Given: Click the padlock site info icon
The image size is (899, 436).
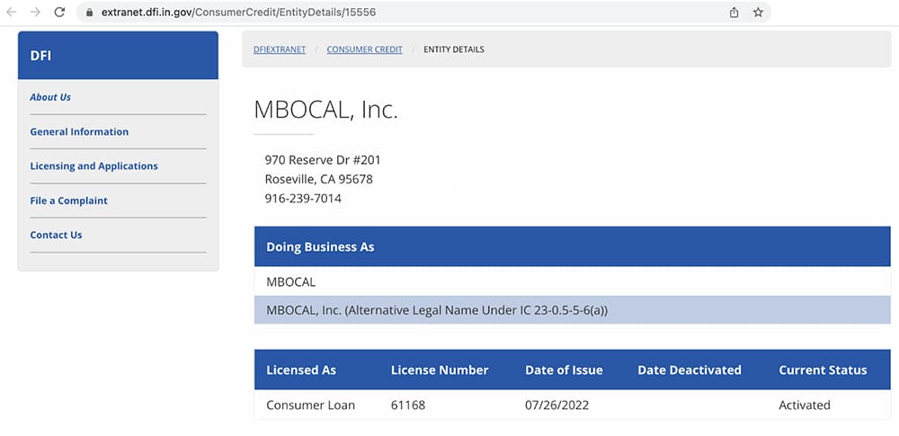Looking at the screenshot, I should (89, 12).
